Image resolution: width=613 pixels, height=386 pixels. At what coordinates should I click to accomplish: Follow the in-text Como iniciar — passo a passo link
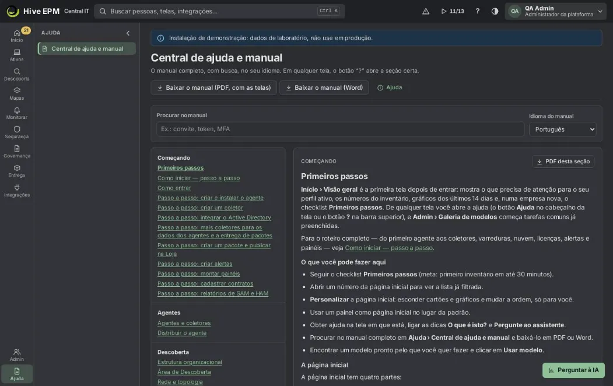[389, 248]
